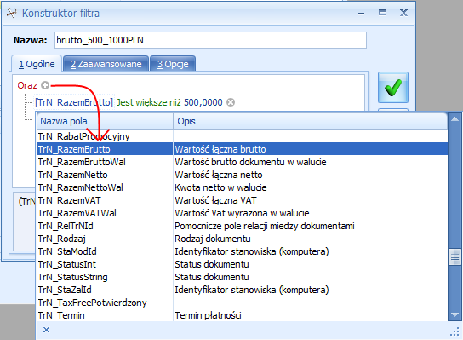Select the TrN_StatusInt field
The height and width of the screenshot is (340, 463).
coord(67,264)
